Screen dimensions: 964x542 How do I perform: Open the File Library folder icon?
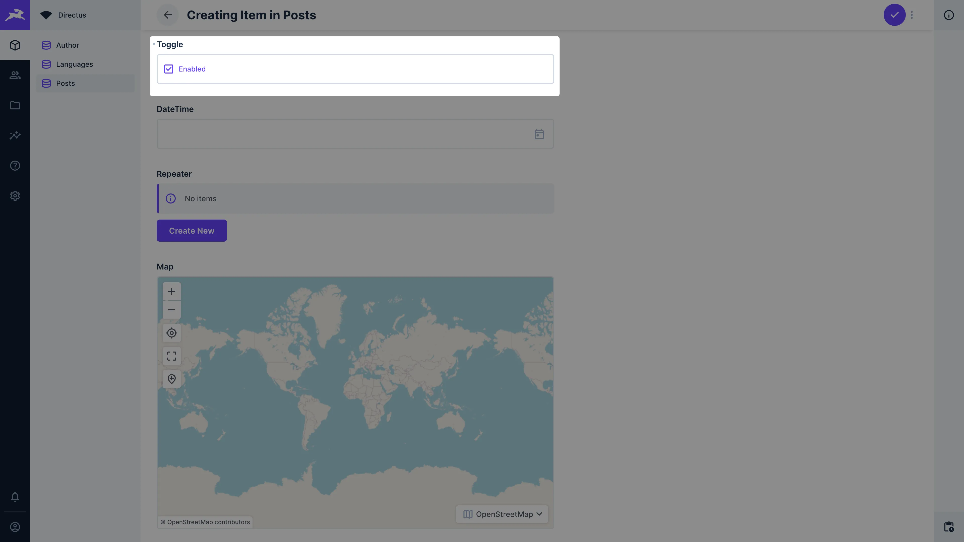[15, 105]
